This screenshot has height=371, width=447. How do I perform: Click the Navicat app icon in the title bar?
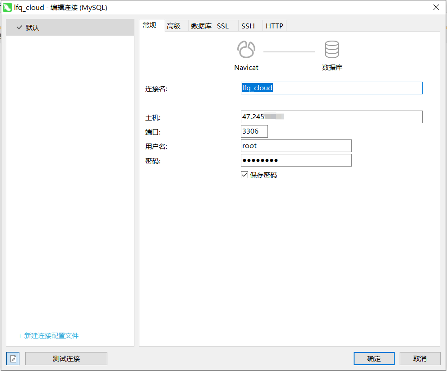click(7, 7)
